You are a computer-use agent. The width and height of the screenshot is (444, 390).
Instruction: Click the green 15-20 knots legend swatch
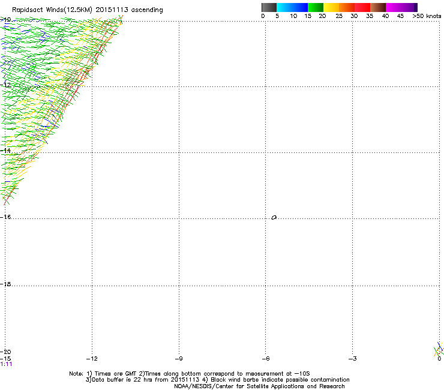(316, 7)
